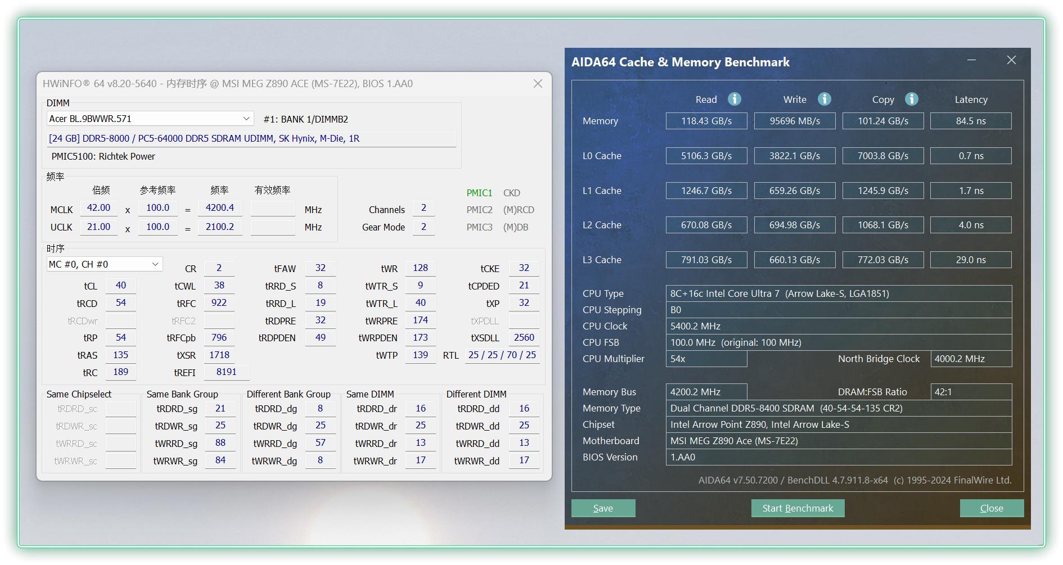Click Start Benchmark

pos(798,508)
